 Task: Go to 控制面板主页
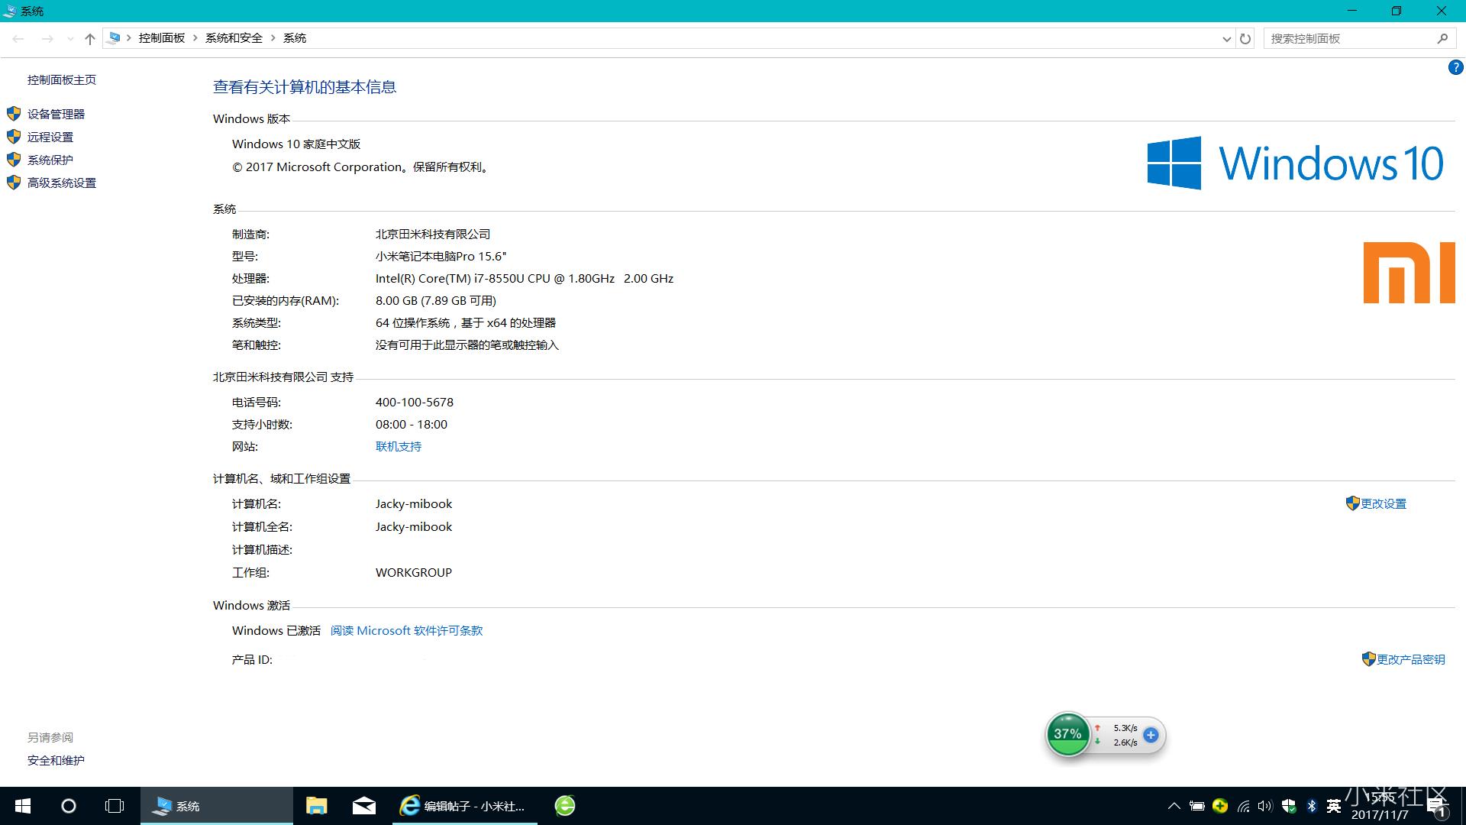click(x=62, y=79)
